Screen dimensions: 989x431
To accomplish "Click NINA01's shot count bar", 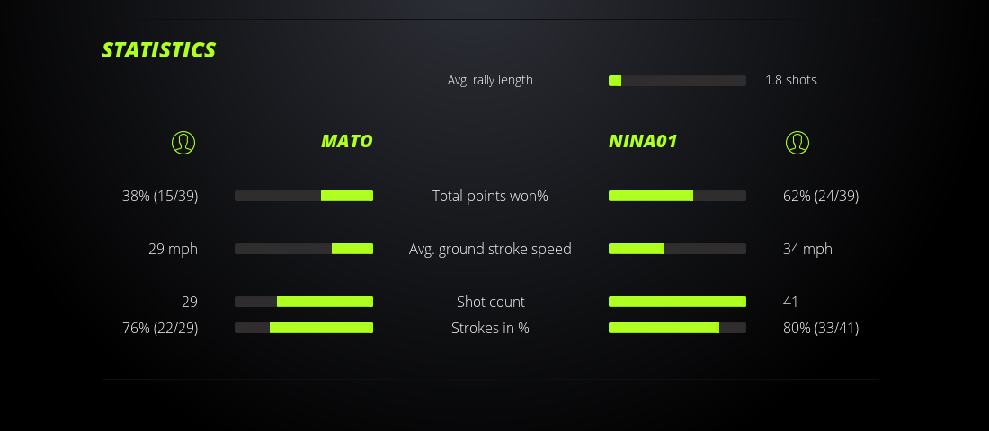I will (x=677, y=302).
